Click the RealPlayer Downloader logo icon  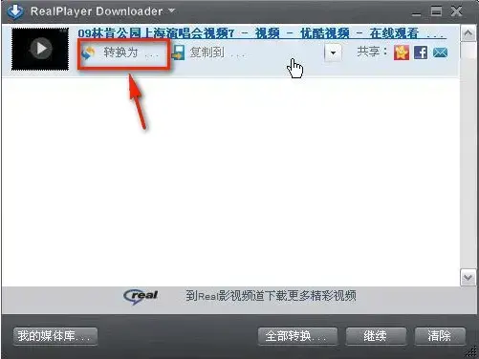tap(15, 11)
